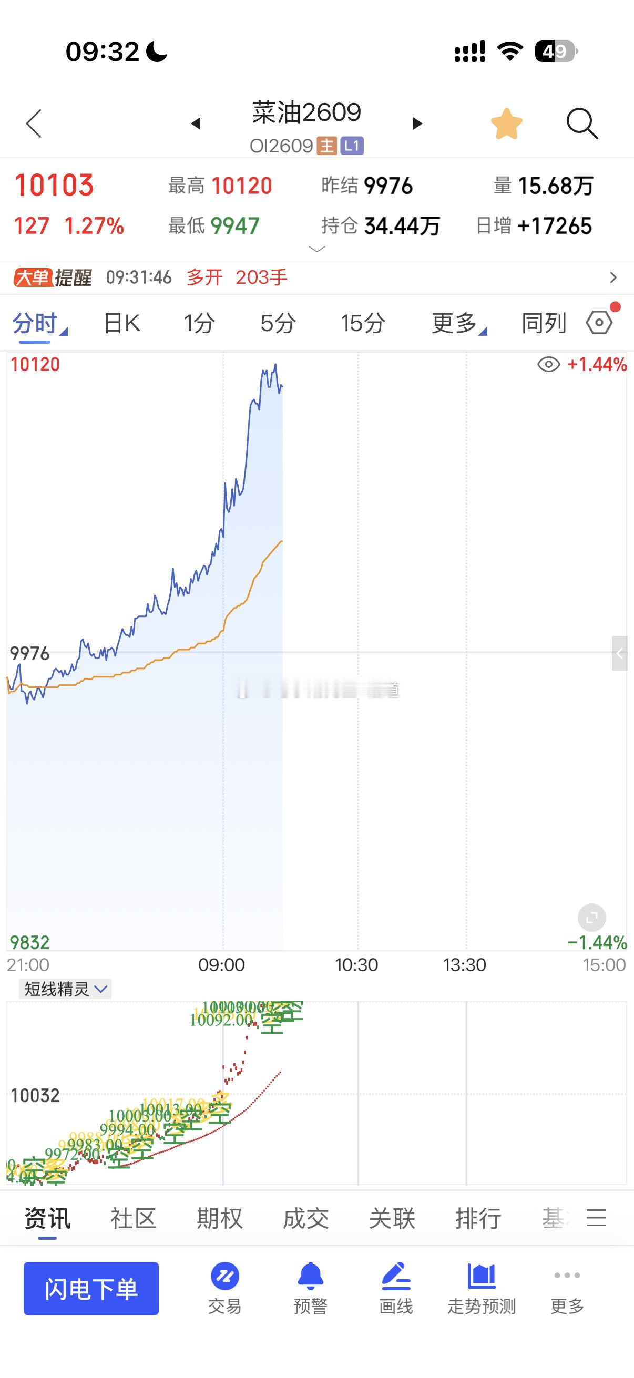
Task: Expand the quote details down chevron
Action: pos(316,249)
